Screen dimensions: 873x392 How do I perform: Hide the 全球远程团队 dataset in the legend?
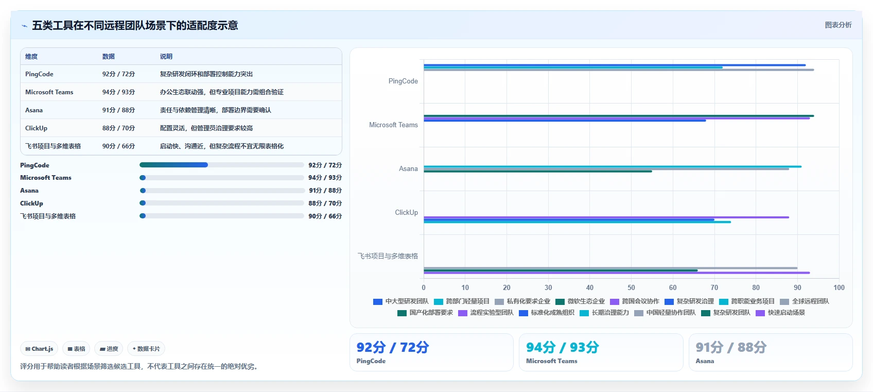pos(805,301)
